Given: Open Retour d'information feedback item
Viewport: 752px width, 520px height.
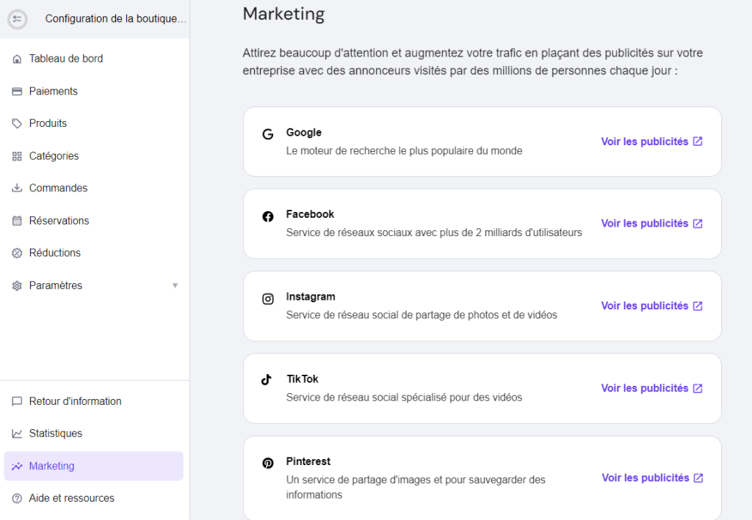Looking at the screenshot, I should (x=75, y=401).
